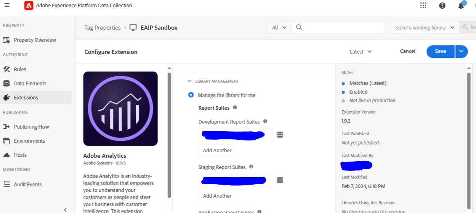The width and height of the screenshot is (476, 213).
Task: Click the Report Suites info icon
Action: [x=235, y=107]
